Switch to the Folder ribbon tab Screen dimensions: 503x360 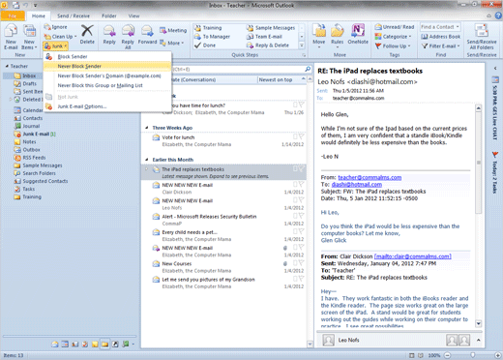pos(109,15)
